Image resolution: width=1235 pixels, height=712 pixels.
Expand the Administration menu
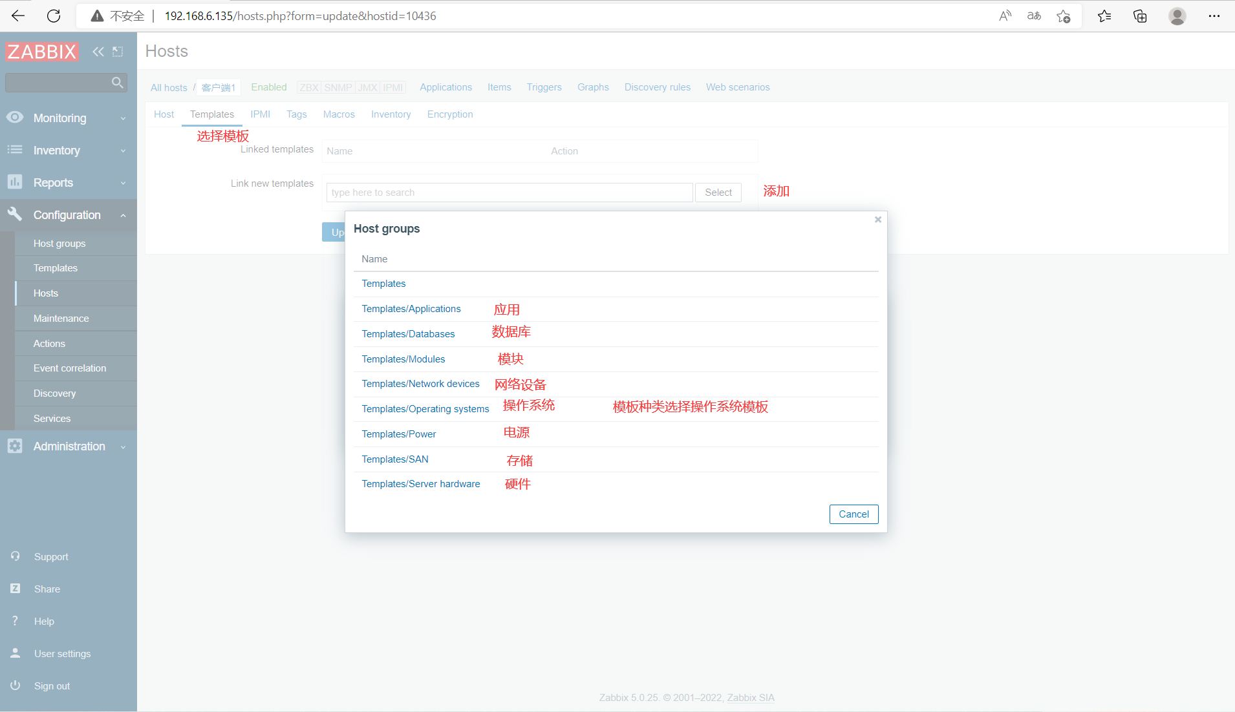[x=68, y=446]
